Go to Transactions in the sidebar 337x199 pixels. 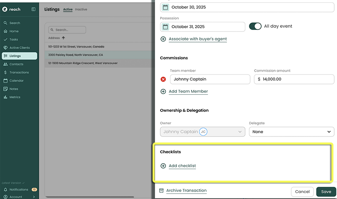point(19,72)
